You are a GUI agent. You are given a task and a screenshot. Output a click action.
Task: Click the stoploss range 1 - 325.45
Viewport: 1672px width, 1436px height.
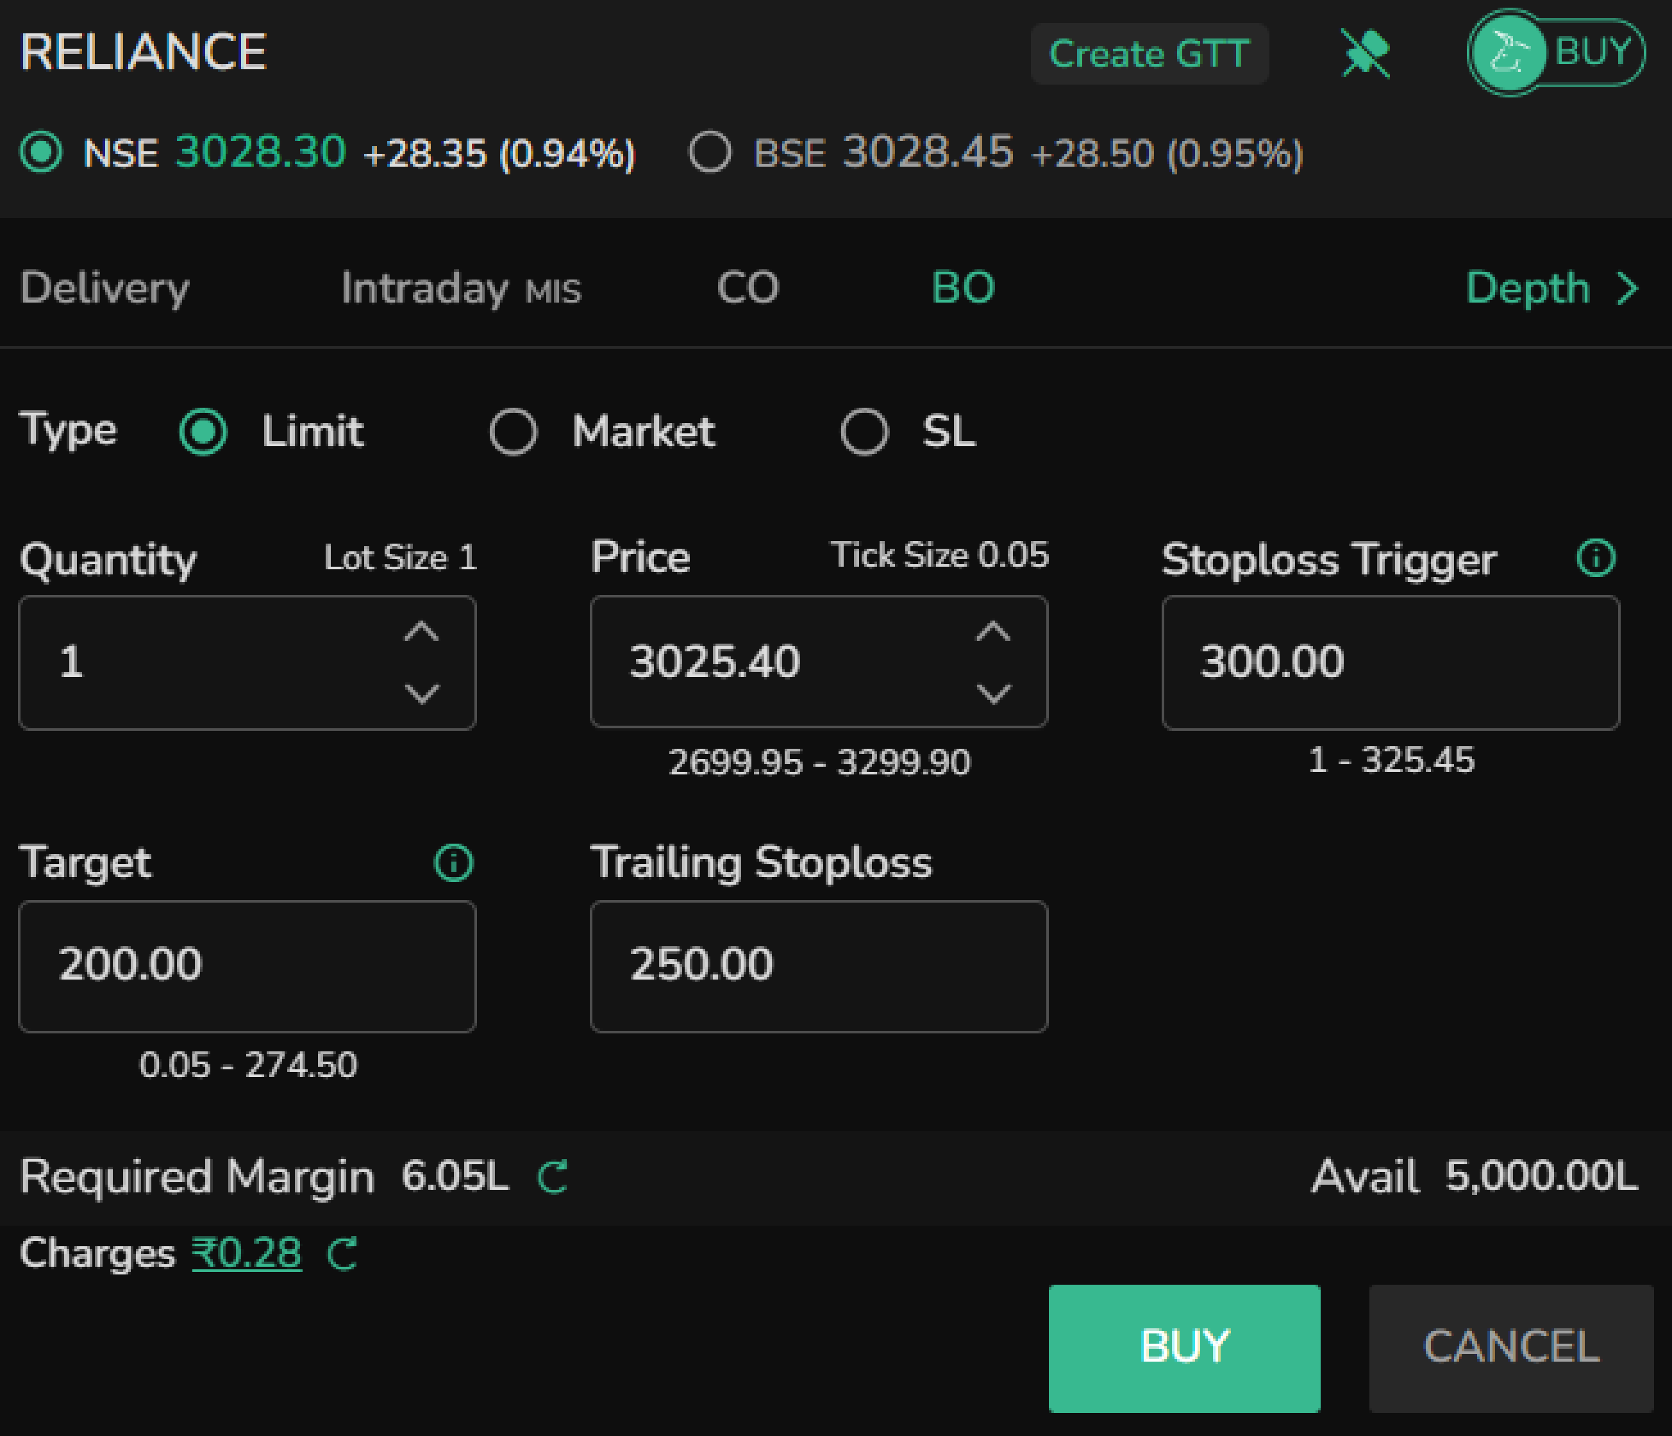coord(1391,760)
